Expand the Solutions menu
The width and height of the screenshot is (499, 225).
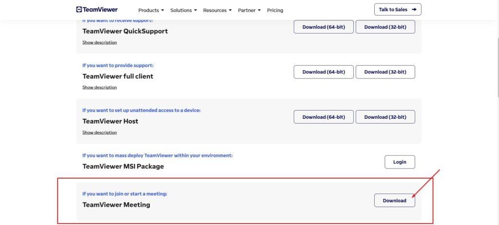coord(183,10)
